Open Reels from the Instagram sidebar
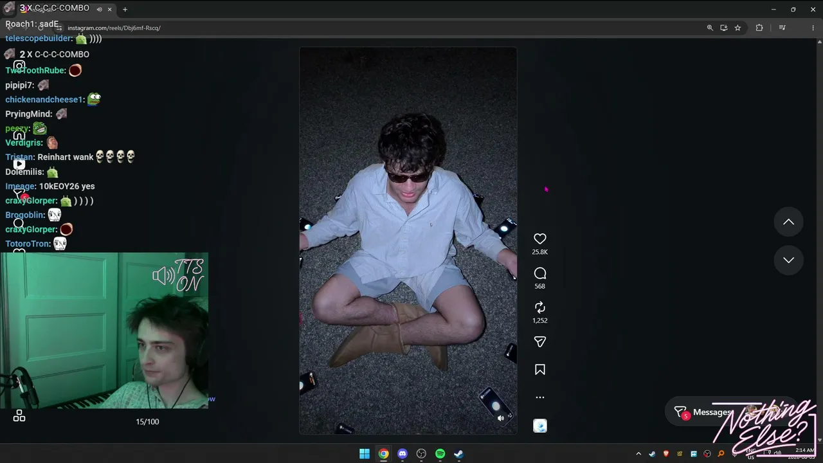Screen dimensions: 823x463 [x=19, y=164]
